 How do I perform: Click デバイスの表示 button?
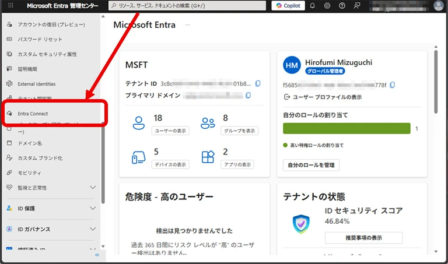pyautogui.click(x=170, y=164)
